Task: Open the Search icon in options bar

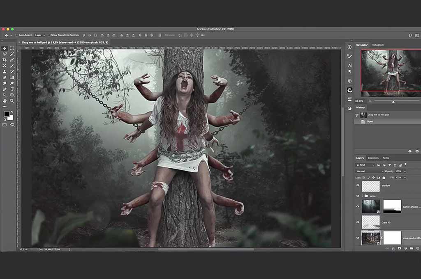Action: point(410,35)
